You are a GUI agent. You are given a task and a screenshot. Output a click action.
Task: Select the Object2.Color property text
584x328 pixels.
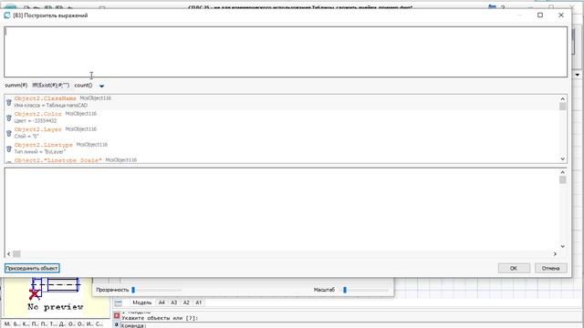[38, 114]
